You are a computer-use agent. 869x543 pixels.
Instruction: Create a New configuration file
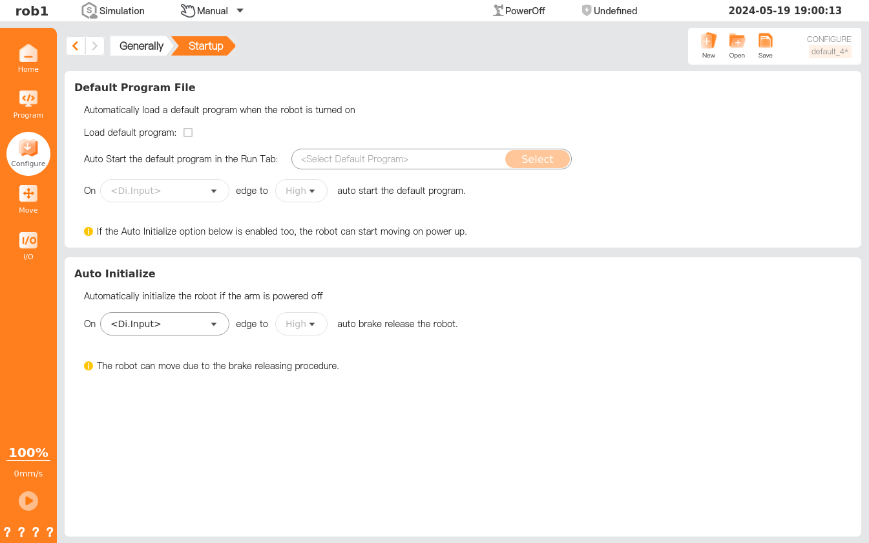pos(708,41)
